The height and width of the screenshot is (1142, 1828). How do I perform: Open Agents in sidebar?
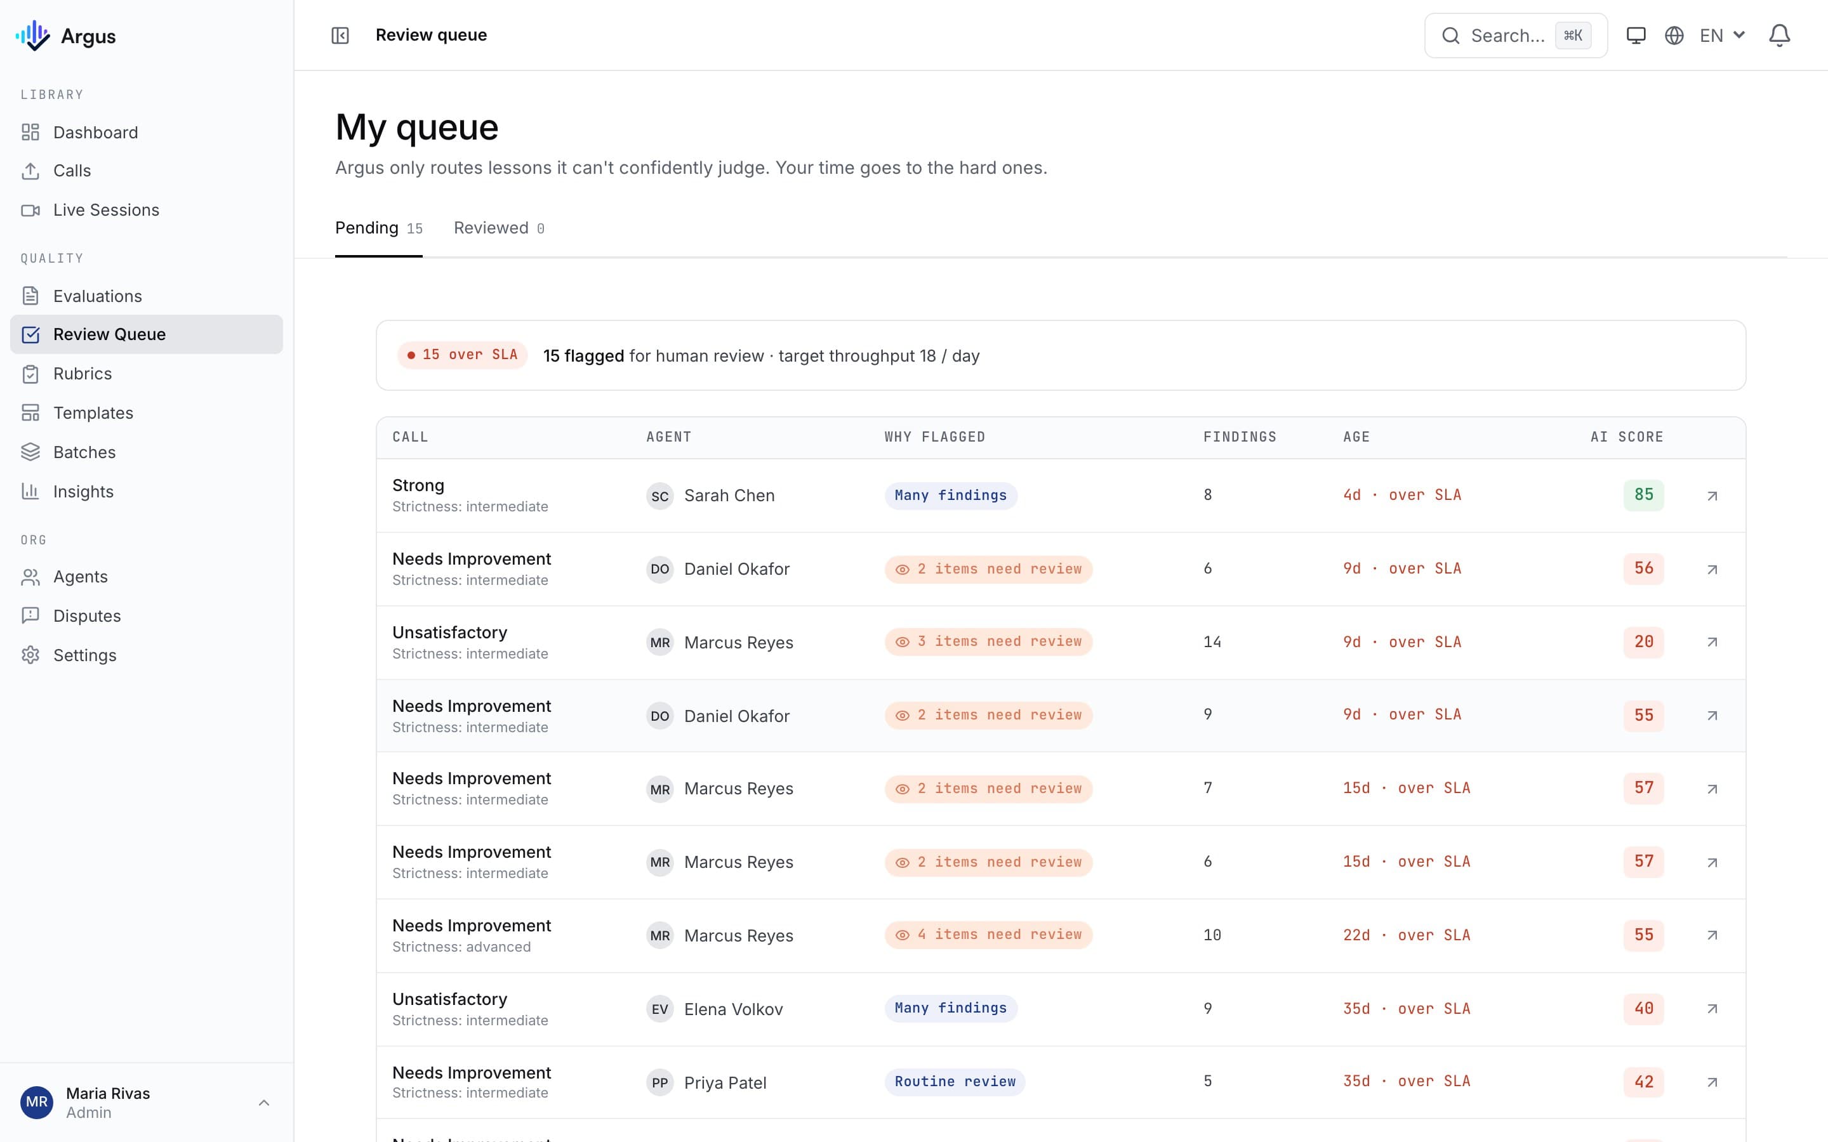147,577
